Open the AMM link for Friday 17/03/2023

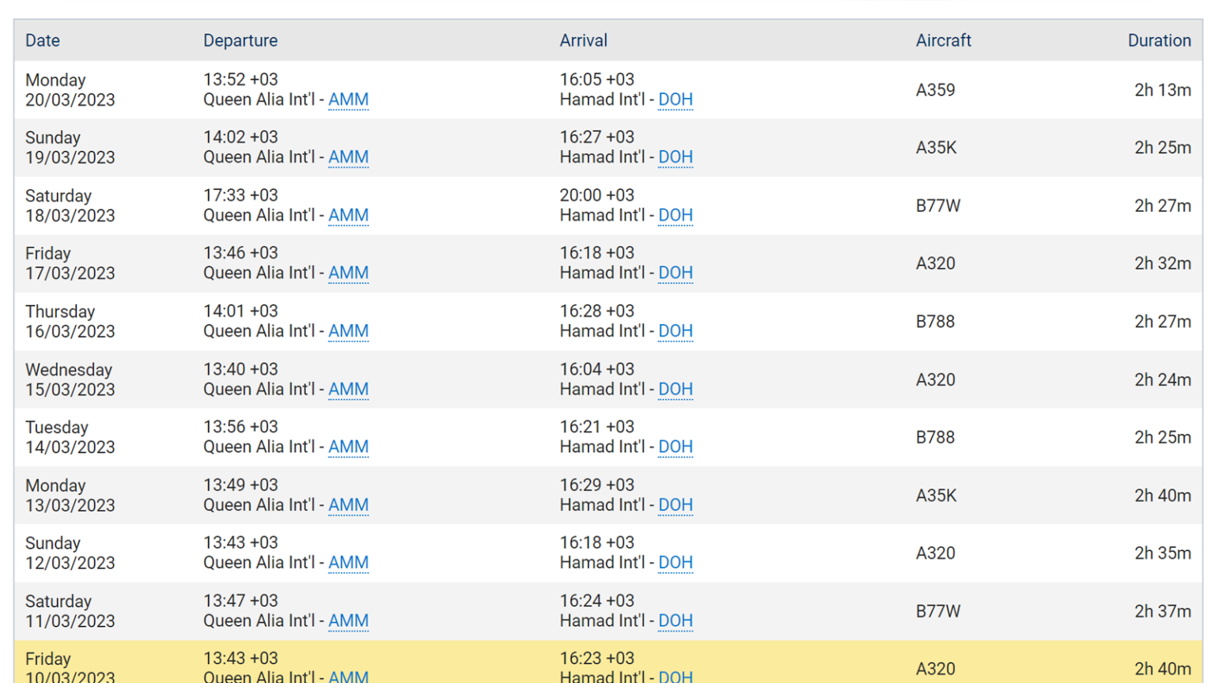coord(348,273)
